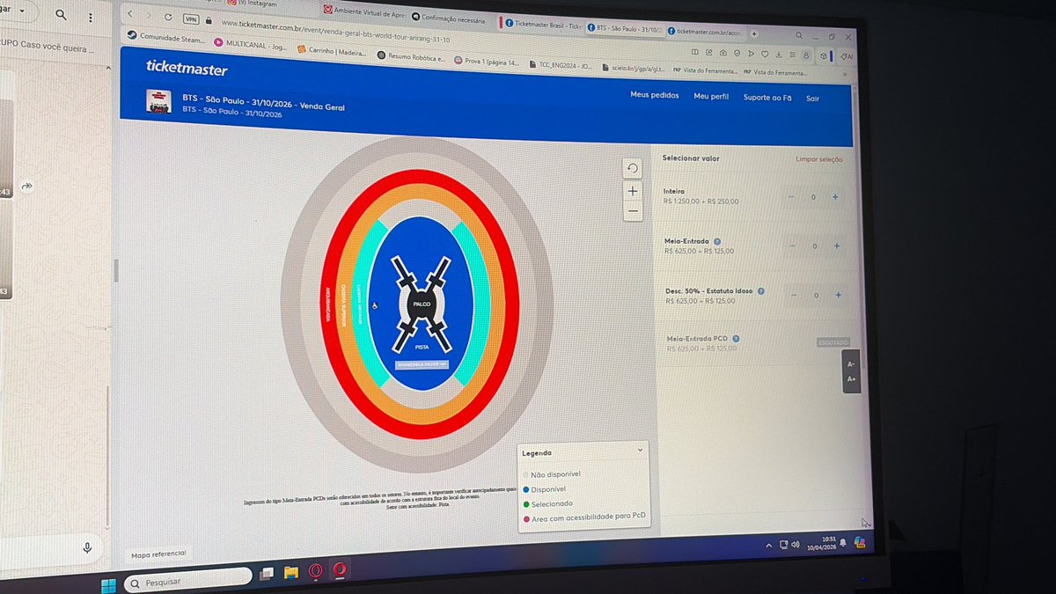Click the ESGOTADO badge for PCD
This screenshot has width=1056, height=594.
click(x=833, y=342)
